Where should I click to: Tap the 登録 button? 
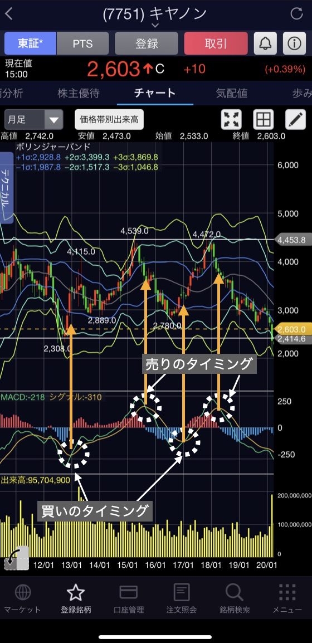[147, 43]
